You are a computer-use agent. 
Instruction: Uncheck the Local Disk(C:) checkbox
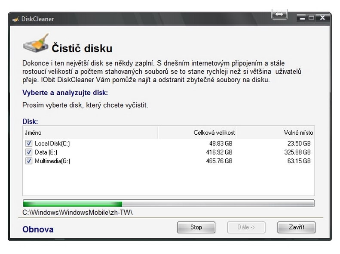click(x=29, y=143)
